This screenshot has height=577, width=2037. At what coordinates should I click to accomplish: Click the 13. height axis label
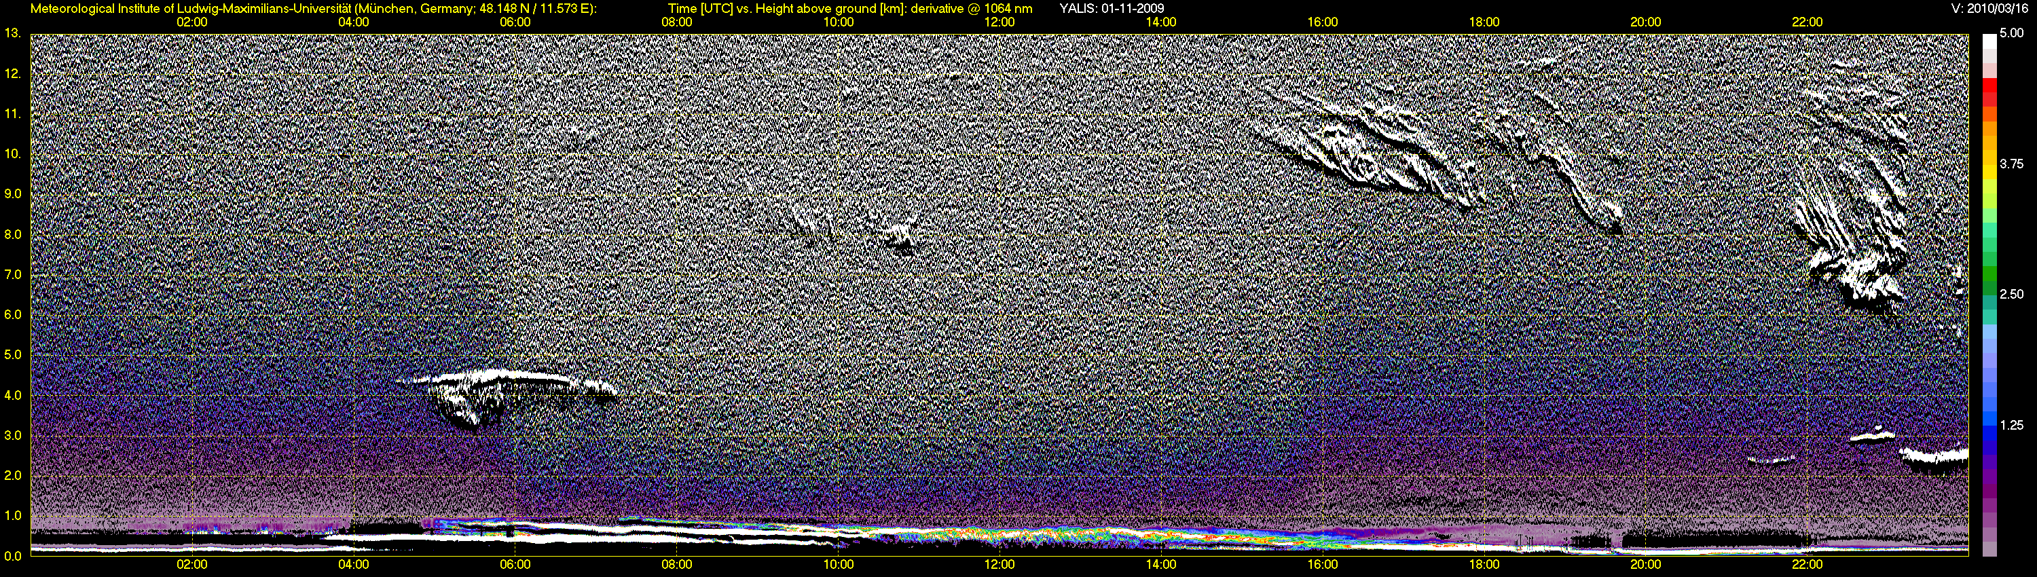click(x=13, y=33)
